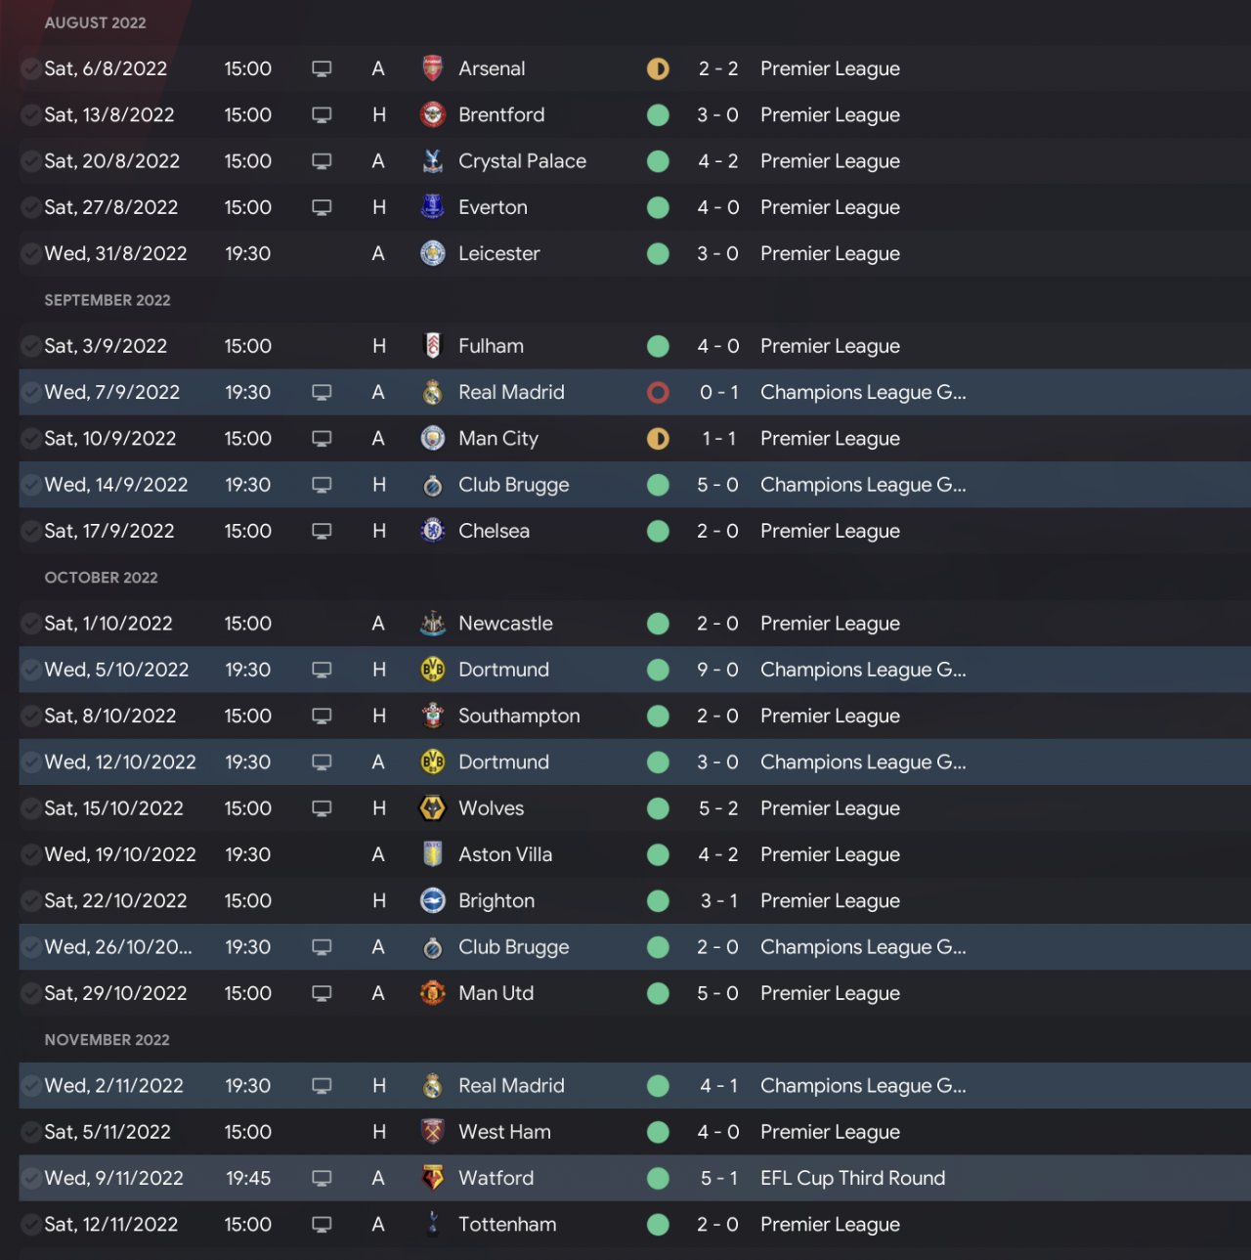Open the 0 - 1 Real Madrid result

[x=717, y=392]
